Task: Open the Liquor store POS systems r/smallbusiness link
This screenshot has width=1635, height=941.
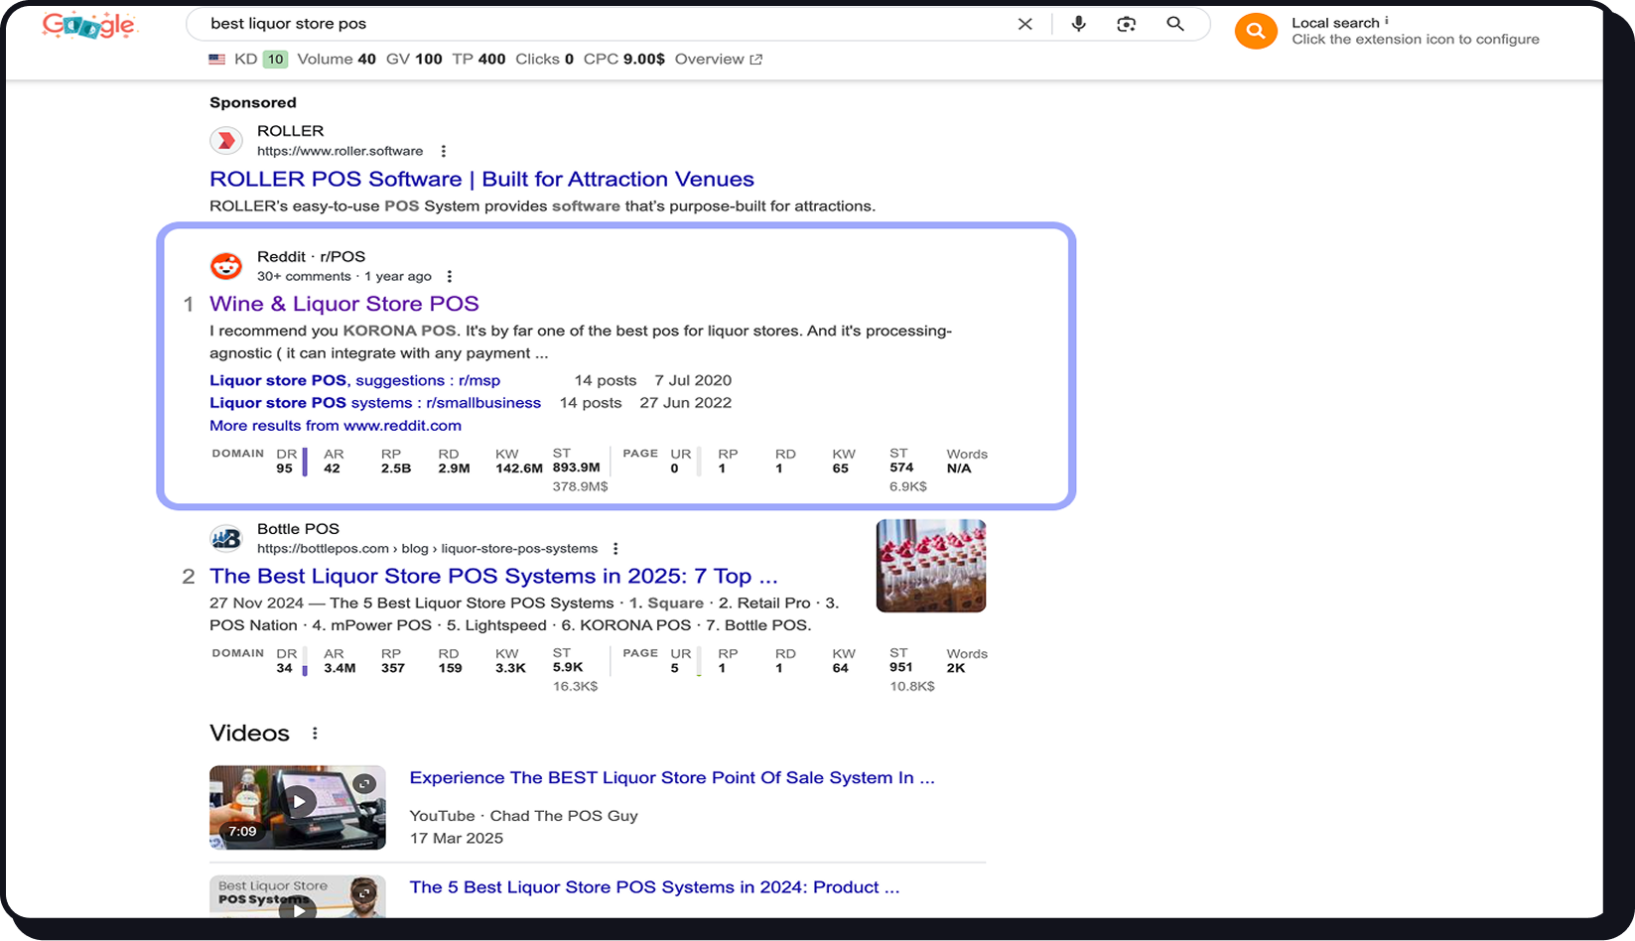Action: point(375,403)
